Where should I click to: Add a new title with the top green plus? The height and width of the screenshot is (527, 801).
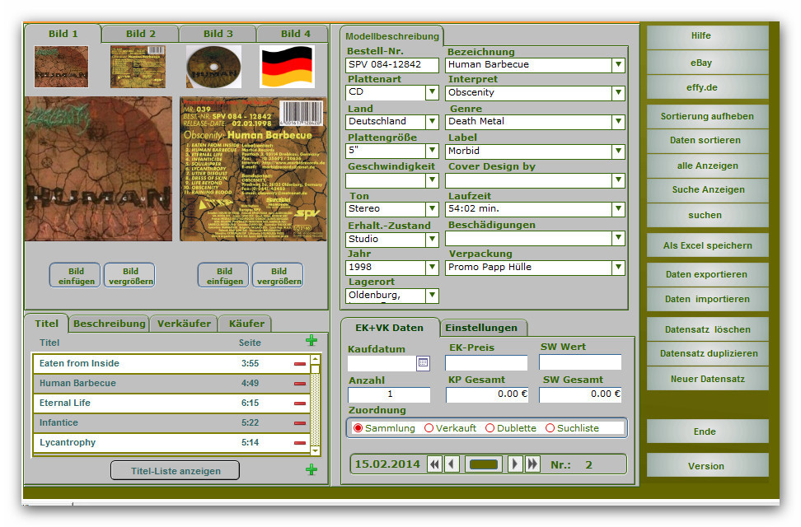[x=311, y=341]
